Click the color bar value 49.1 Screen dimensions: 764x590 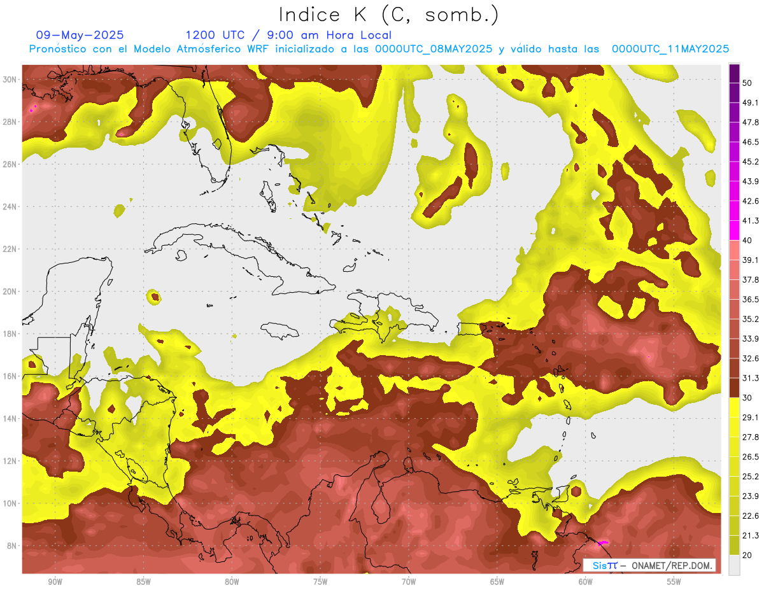[x=751, y=102]
